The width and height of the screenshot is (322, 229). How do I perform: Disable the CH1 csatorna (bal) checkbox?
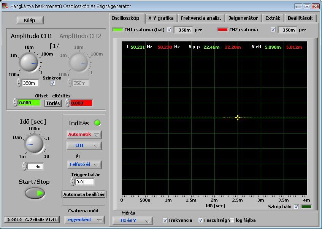pyautogui.click(x=170, y=30)
